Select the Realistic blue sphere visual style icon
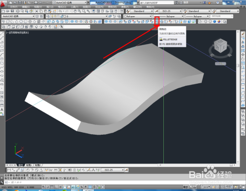 pyautogui.click(x=215, y=22)
